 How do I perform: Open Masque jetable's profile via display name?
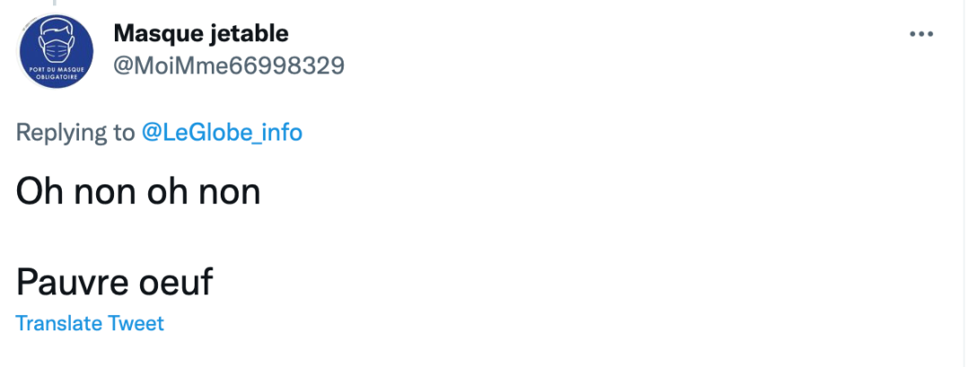click(201, 34)
